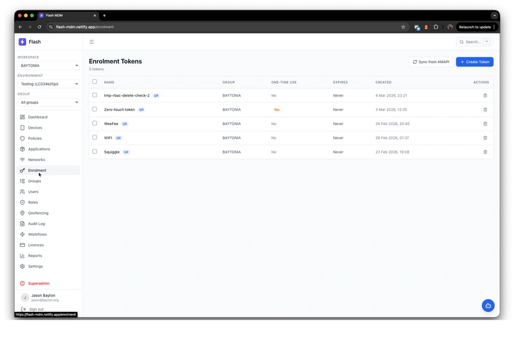Click trash icon for WIFI token
Viewport: 515px width, 337px height.
485,138
